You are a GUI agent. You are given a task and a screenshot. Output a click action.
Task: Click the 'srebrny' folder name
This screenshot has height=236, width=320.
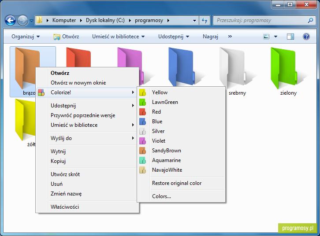237,93
